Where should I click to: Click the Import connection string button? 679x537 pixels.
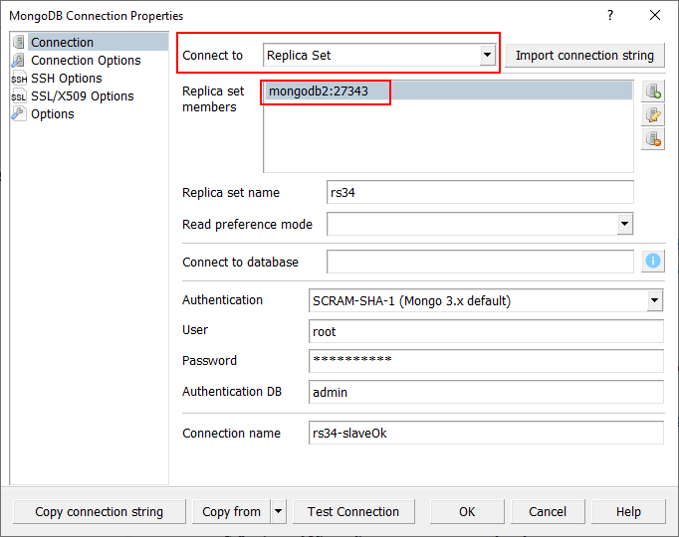(584, 56)
